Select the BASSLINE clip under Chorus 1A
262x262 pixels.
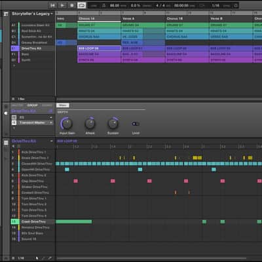pos(99,54)
